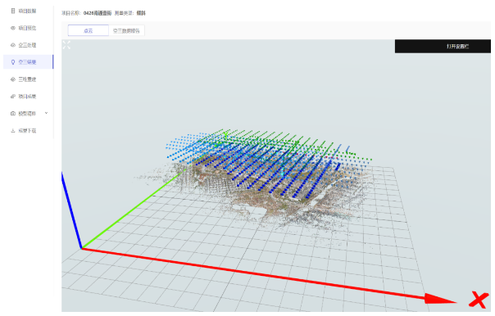Click the eye icon beside 项目预览
The image size is (495, 316).
(x=13, y=28)
